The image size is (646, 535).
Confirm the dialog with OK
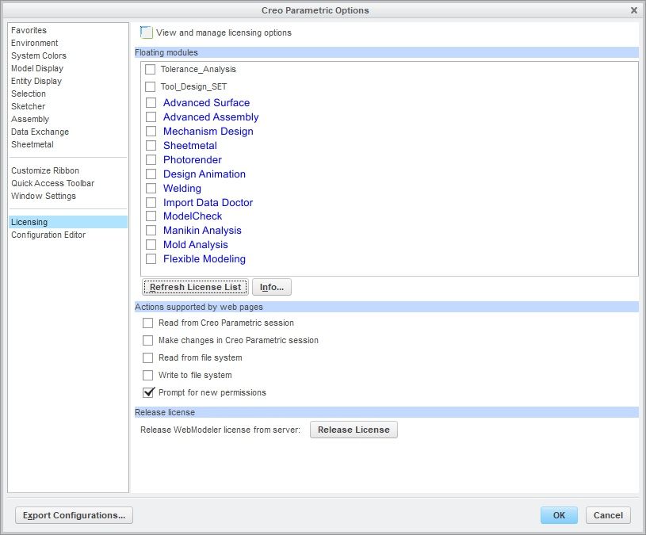(559, 515)
